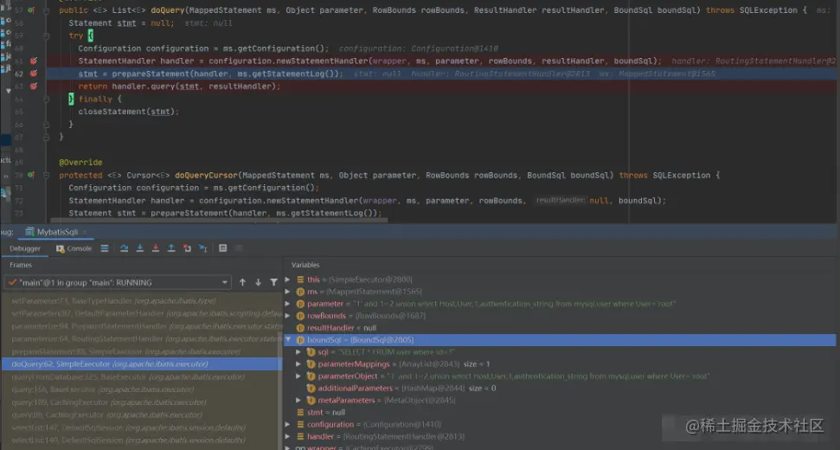The width and height of the screenshot is (840, 450).
Task: Select frame prepareStatement:88, SimpleExecutor
Action: point(141,351)
